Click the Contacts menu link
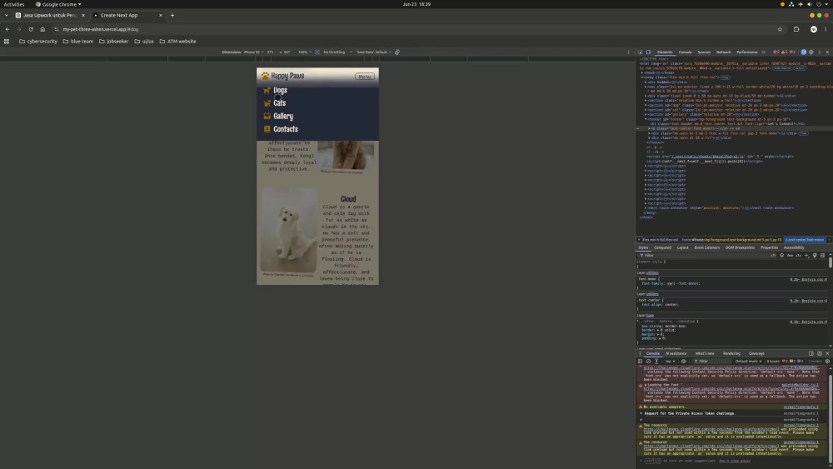 pyautogui.click(x=285, y=129)
